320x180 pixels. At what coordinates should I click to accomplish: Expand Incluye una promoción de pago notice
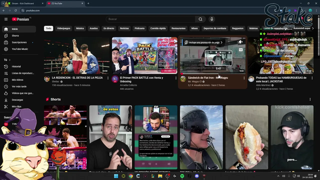[203, 42]
